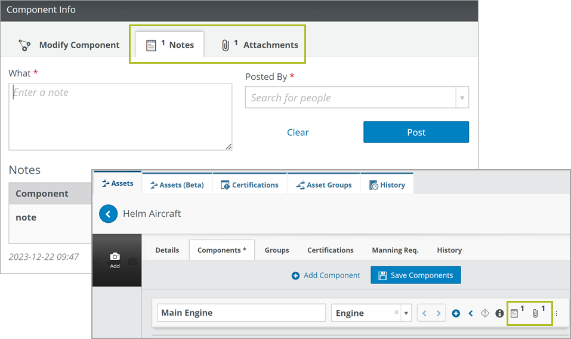The height and width of the screenshot is (339, 571).
Task: Click the diamond warning icon on Main Engine row
Action: [485, 313]
